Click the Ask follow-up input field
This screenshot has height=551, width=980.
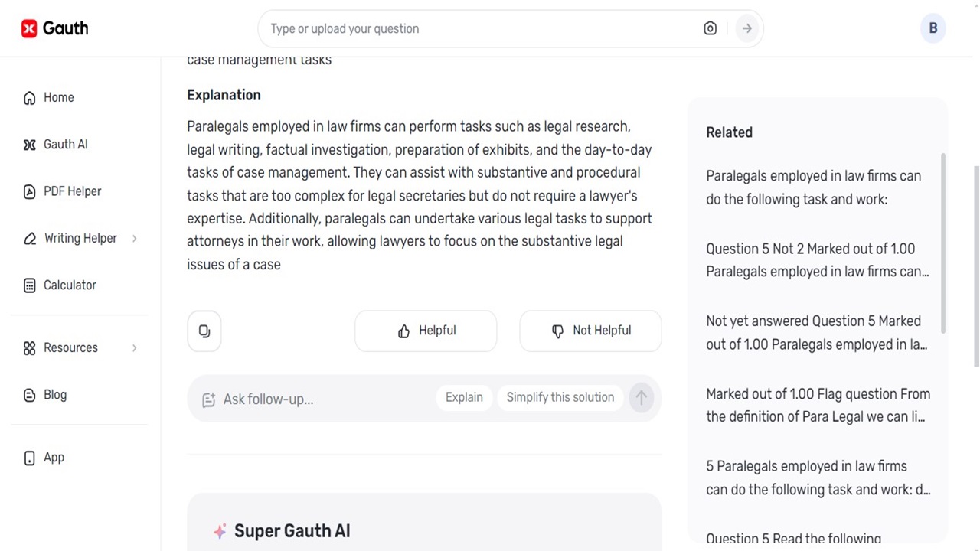point(306,399)
